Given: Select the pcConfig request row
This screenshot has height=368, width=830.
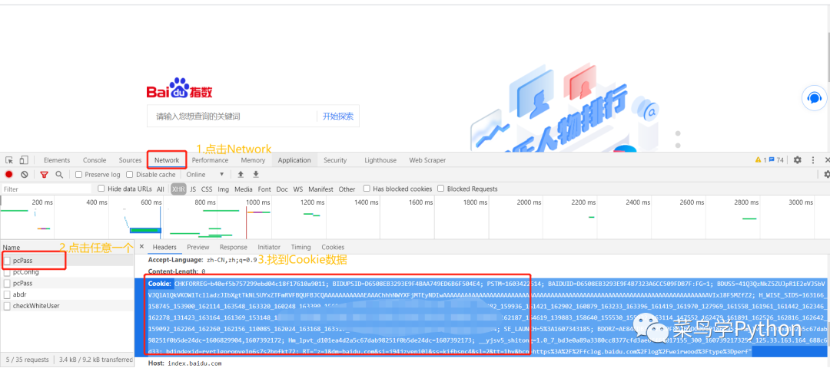Looking at the screenshot, I should pyautogui.click(x=67, y=272).
